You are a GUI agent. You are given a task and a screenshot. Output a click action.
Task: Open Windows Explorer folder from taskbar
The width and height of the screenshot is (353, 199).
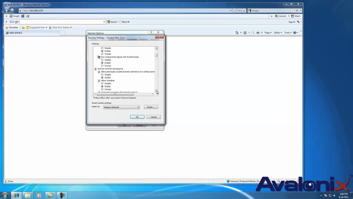[28, 195]
